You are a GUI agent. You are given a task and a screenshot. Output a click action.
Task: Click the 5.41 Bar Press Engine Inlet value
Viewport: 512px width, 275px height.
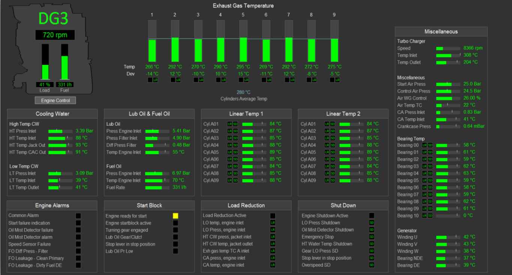[181, 131]
